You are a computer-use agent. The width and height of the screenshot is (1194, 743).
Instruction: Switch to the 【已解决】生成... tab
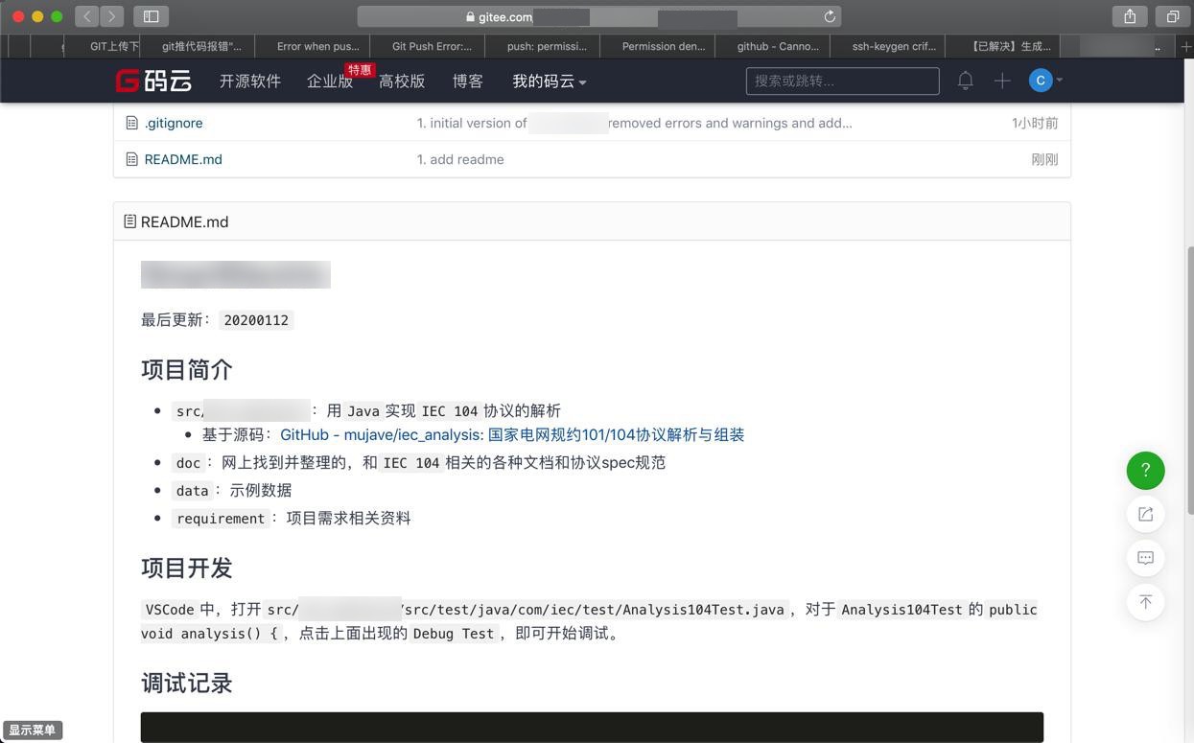point(1003,46)
